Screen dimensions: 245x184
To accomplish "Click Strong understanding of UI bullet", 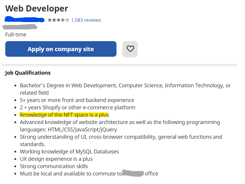I will coord(121,140).
